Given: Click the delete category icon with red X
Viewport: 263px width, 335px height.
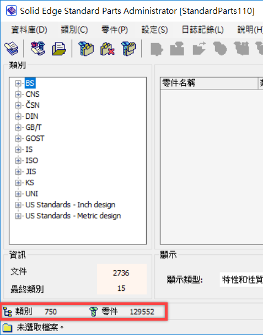Looking at the screenshot, I should pyautogui.click(x=107, y=49).
